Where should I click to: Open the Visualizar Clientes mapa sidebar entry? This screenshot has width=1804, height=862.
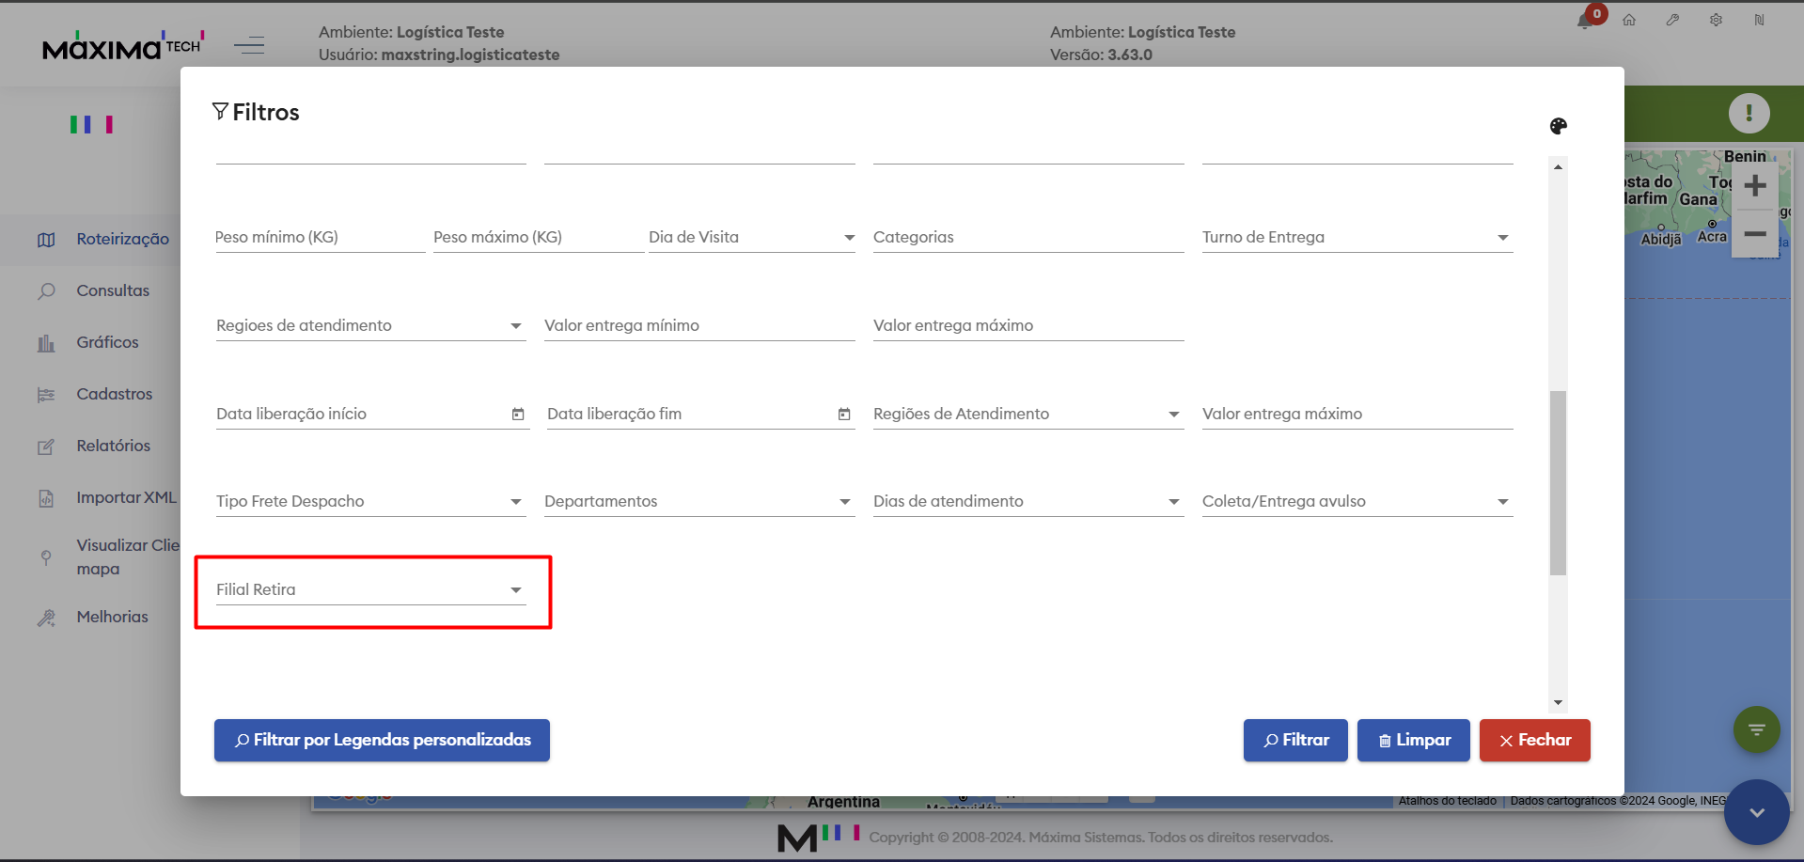(x=90, y=556)
